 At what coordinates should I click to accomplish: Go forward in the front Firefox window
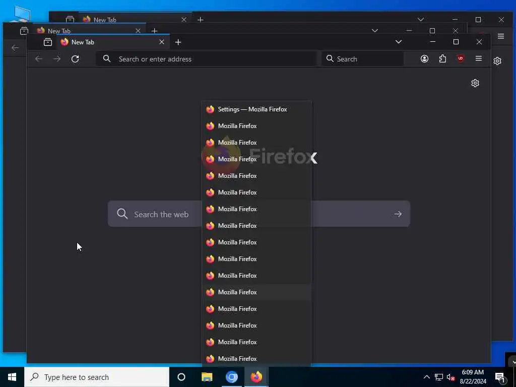click(x=57, y=59)
